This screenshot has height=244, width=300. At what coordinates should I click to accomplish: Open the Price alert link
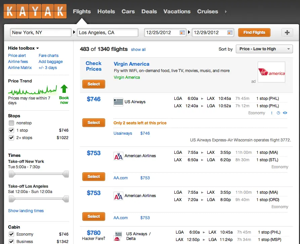17,56
